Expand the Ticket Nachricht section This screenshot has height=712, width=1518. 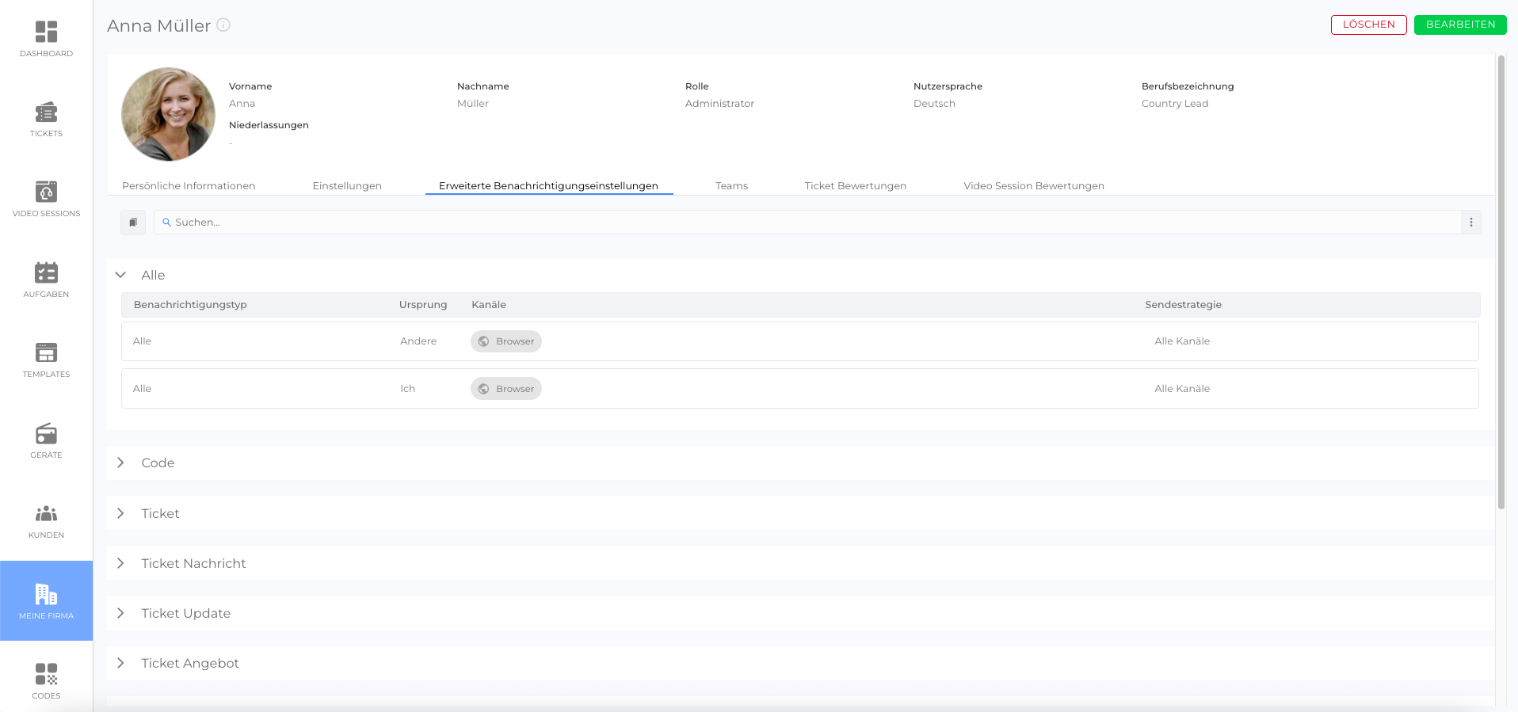click(121, 563)
